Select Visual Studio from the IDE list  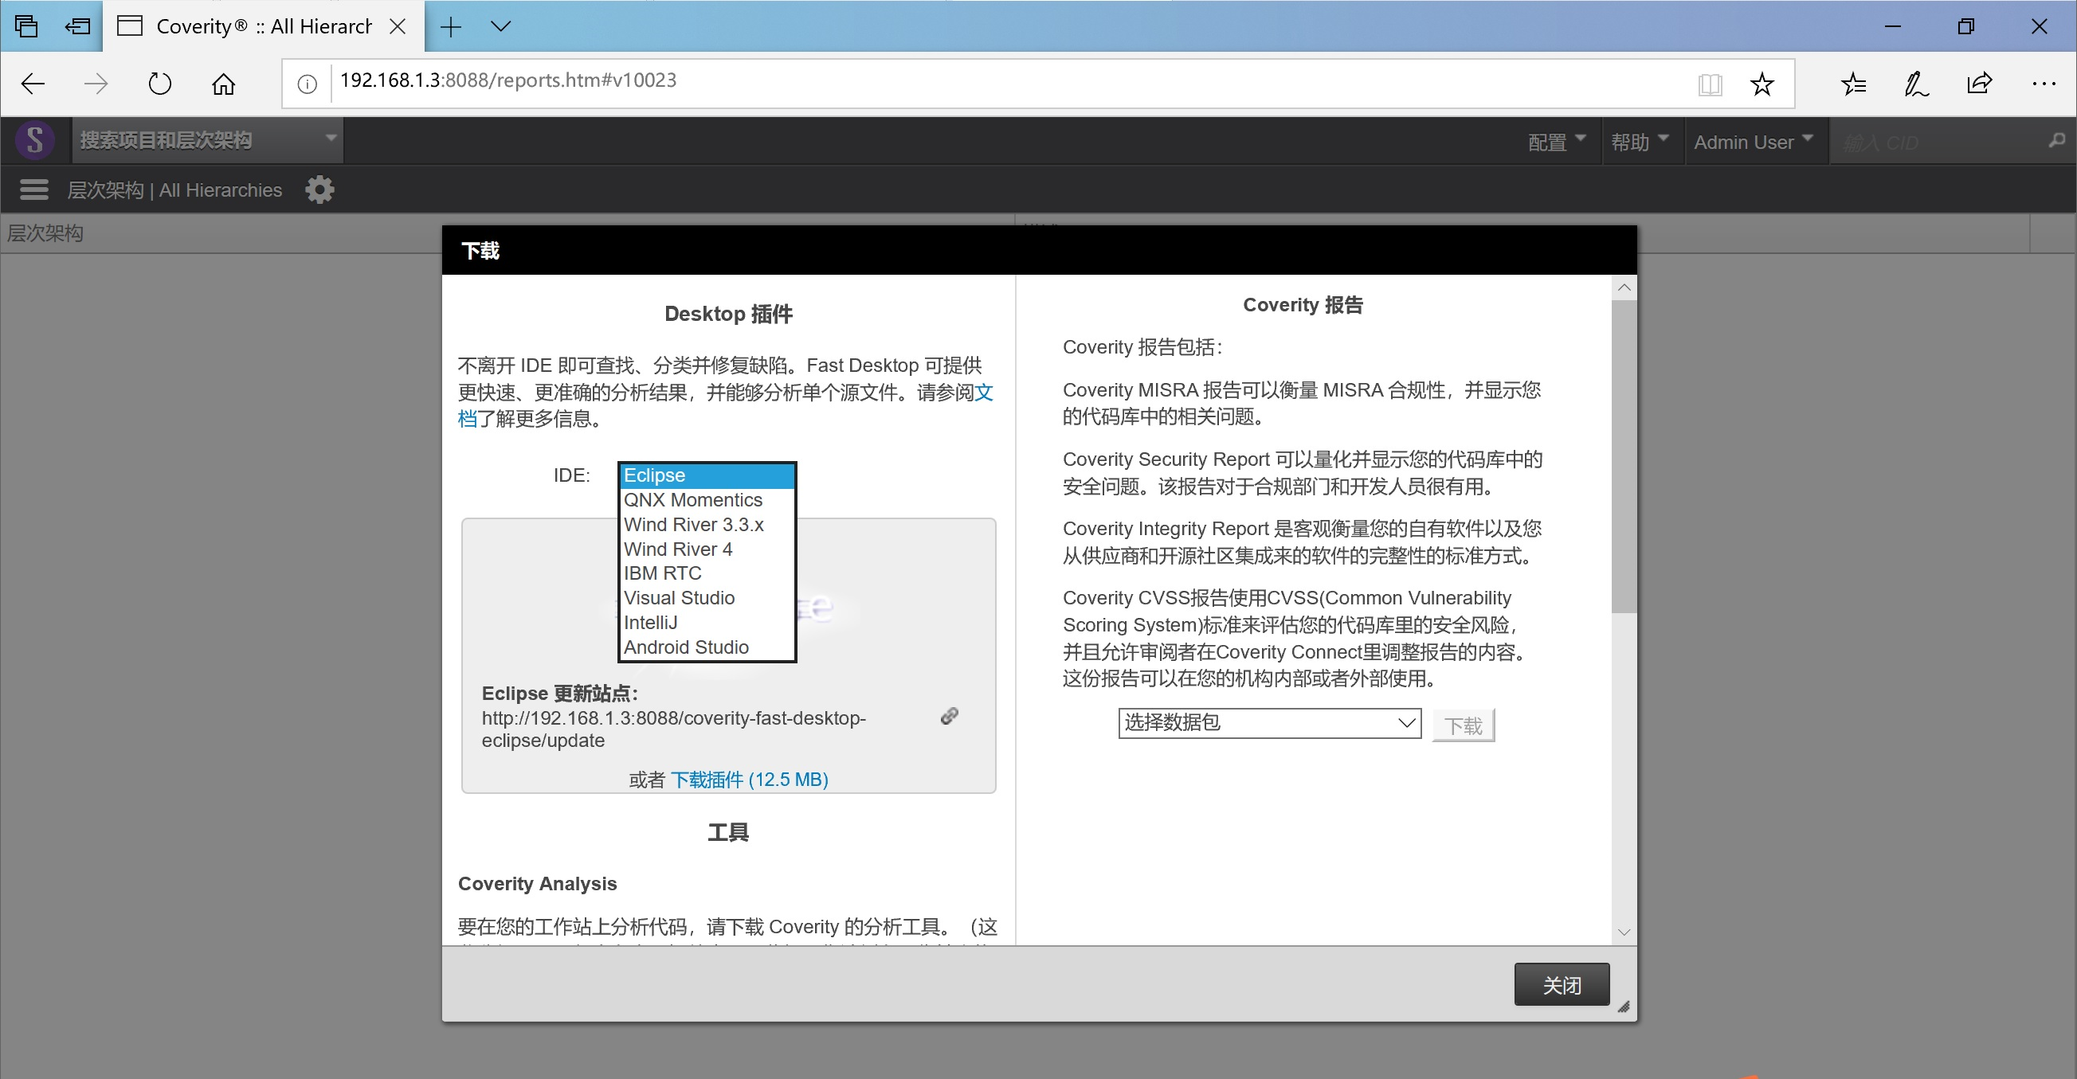[x=679, y=598]
